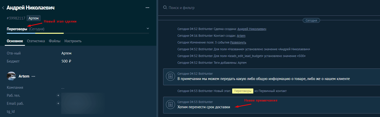The height and width of the screenshot is (117, 380).
Task: Open three-dot menu next to Artem contact
Action: tap(33, 76)
